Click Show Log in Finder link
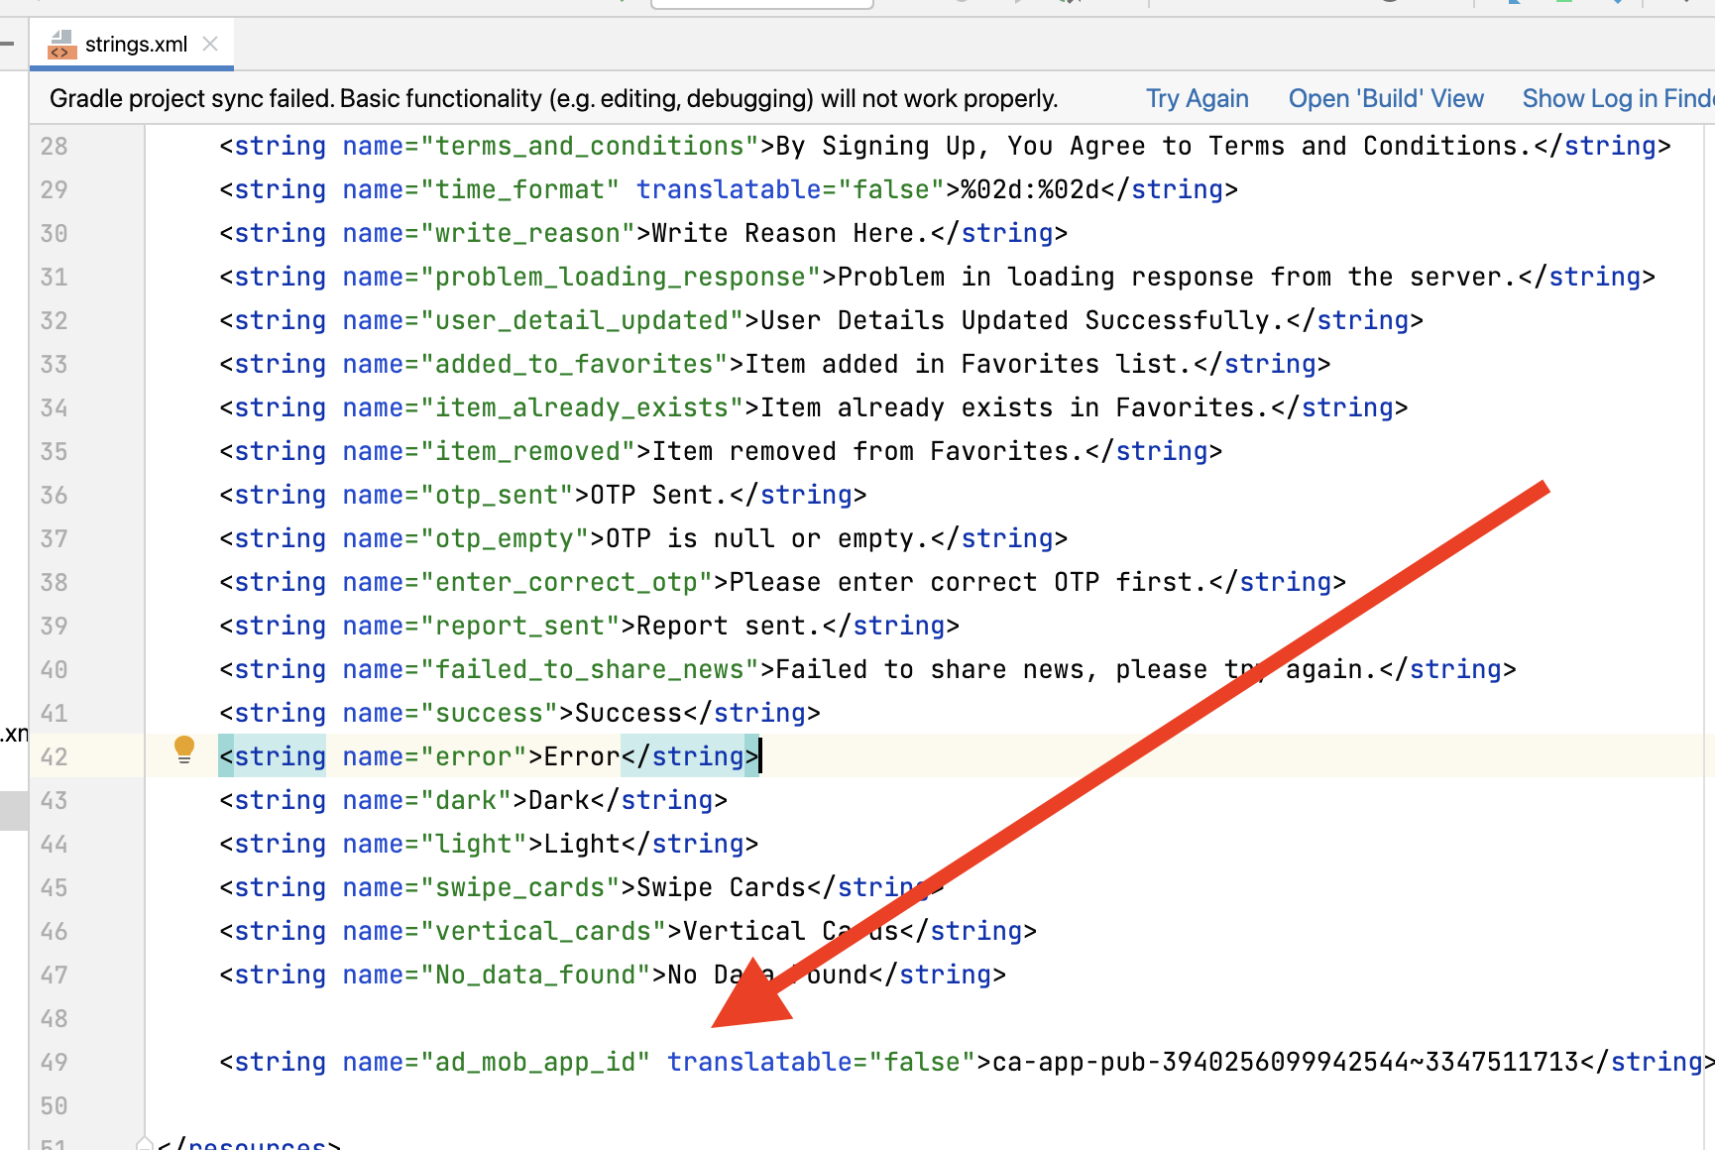This screenshot has height=1150, width=1715. (x=1616, y=99)
